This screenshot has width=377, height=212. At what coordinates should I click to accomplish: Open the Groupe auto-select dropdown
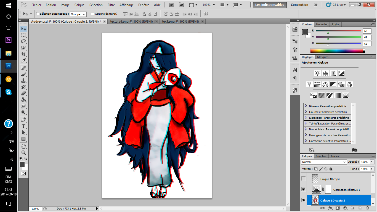(x=78, y=14)
